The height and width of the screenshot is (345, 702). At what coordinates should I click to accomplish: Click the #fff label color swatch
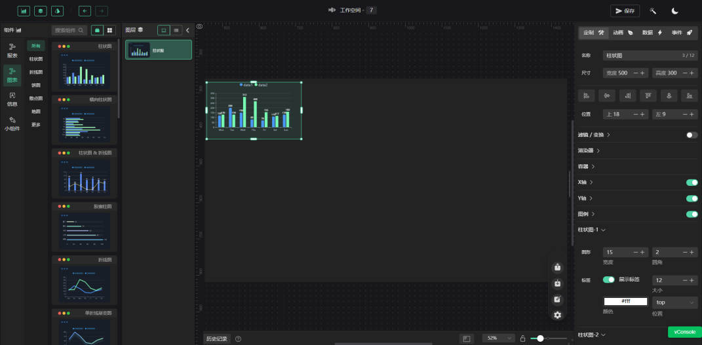coord(625,301)
